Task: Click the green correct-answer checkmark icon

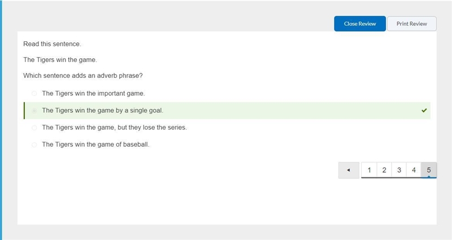Action: (424, 110)
